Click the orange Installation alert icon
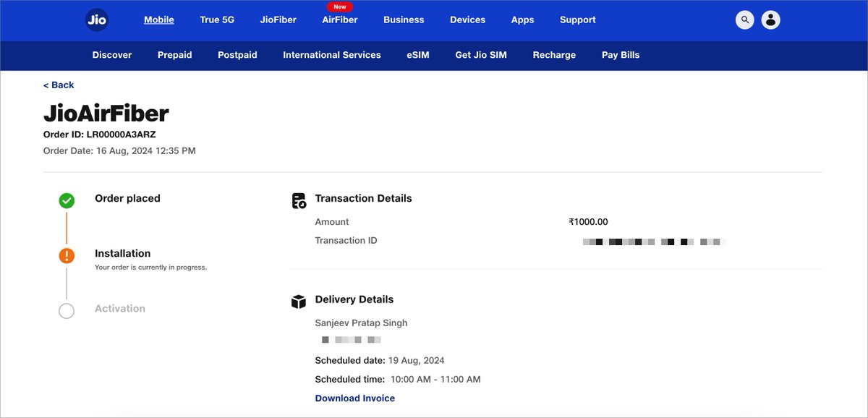The height and width of the screenshot is (418, 868). click(67, 256)
